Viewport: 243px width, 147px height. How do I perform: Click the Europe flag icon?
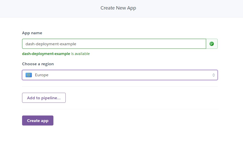click(29, 75)
